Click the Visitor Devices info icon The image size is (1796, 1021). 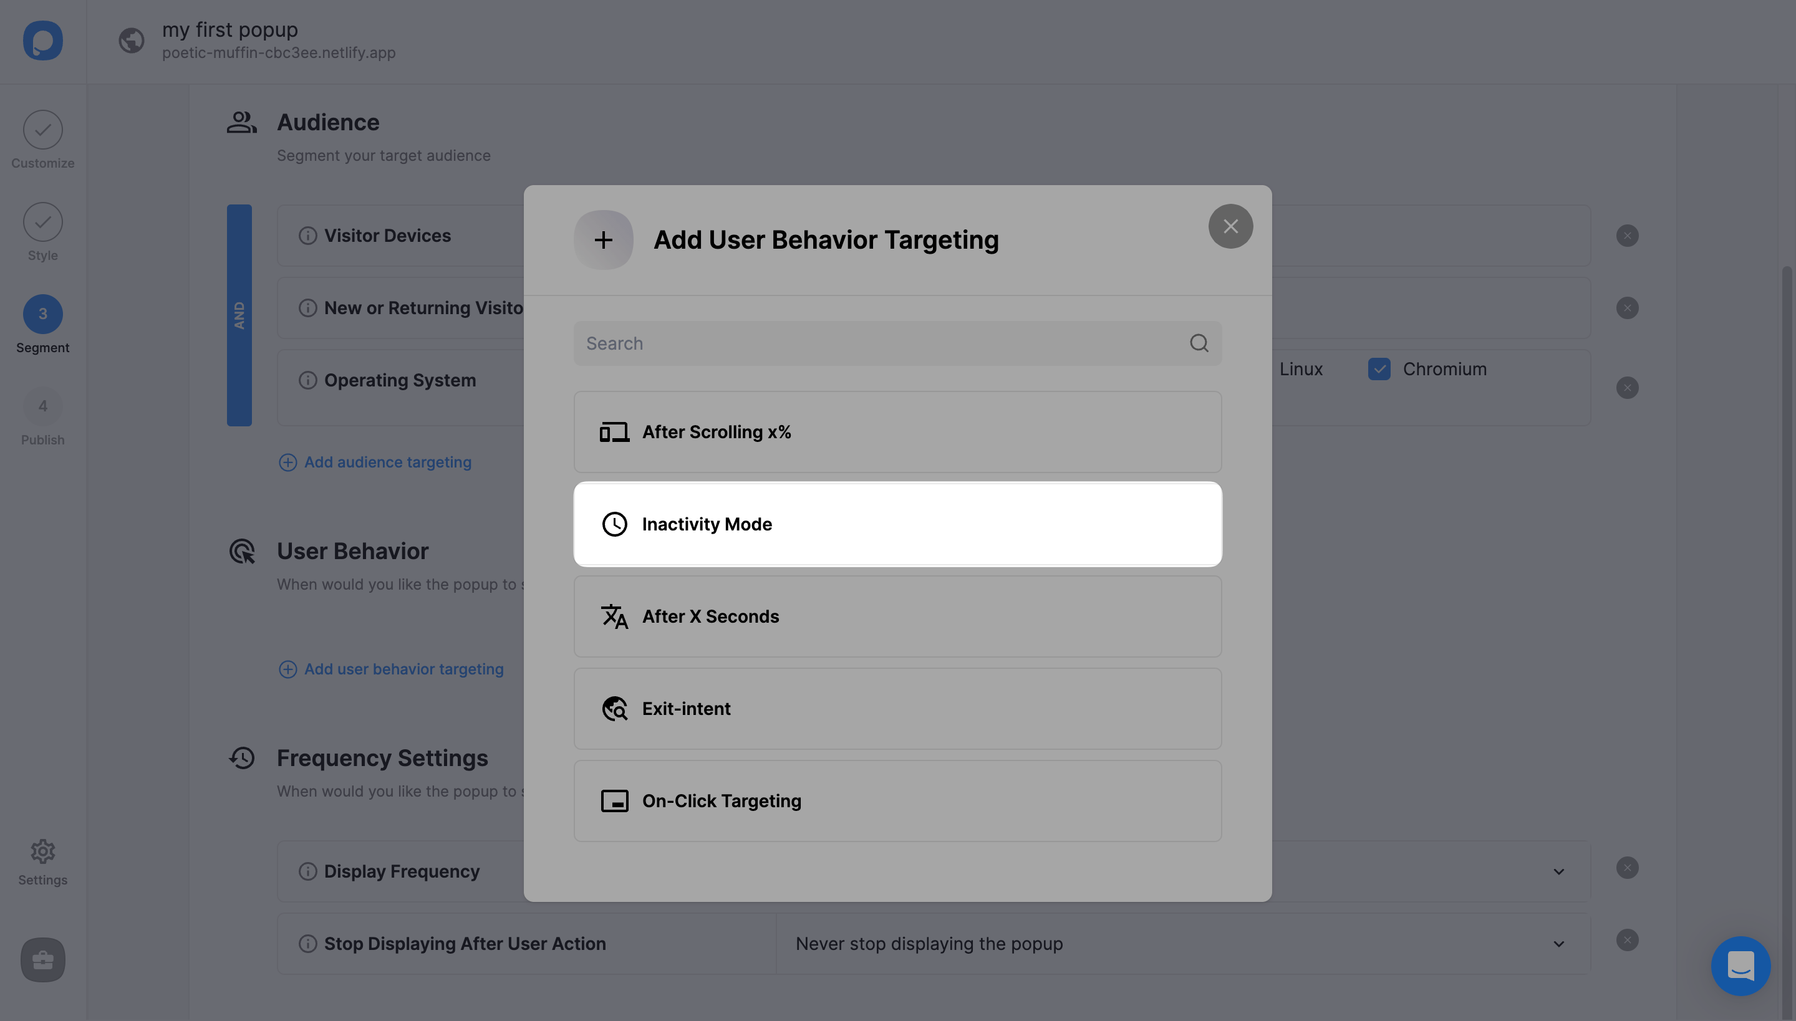pyautogui.click(x=307, y=236)
